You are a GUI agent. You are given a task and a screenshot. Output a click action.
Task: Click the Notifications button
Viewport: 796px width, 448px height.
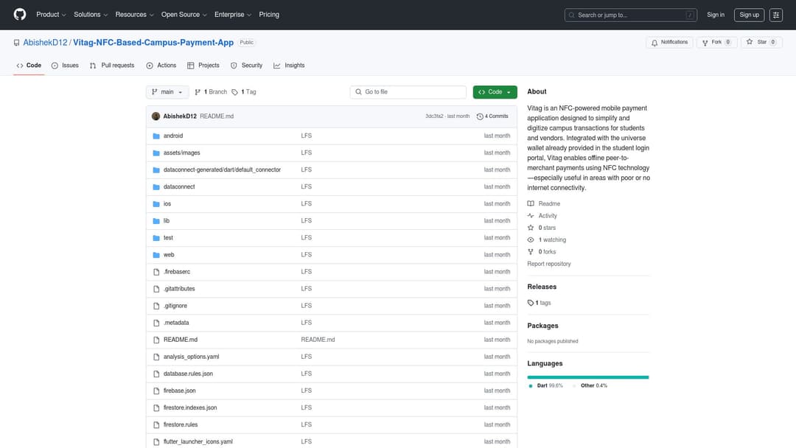point(669,43)
